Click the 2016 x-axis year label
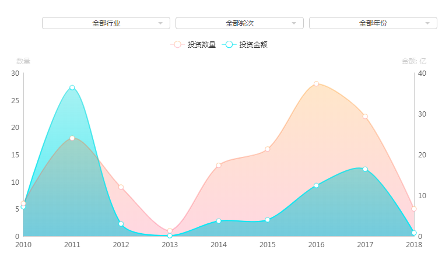This screenshot has height=260, width=442. 316,244
